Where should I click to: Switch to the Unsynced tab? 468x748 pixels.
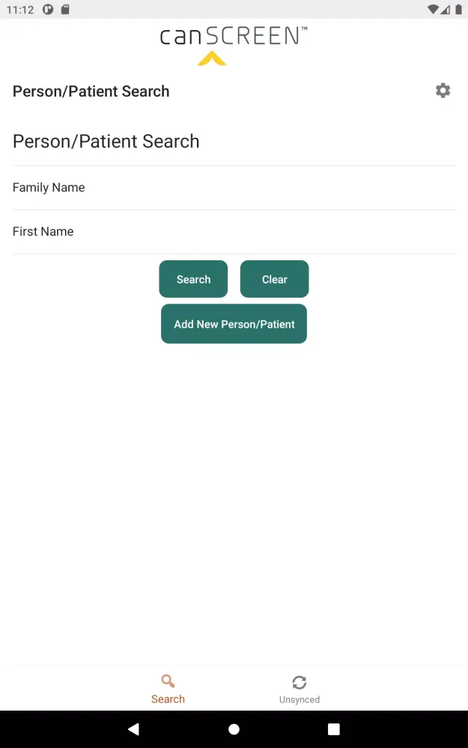300,688
